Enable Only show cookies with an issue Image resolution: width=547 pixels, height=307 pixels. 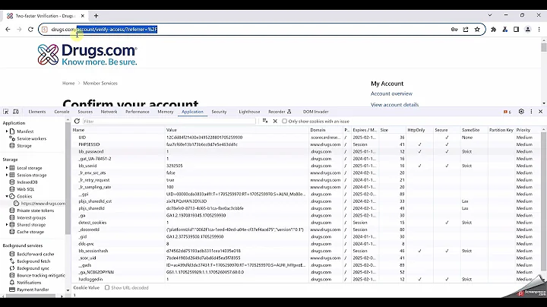tap(284, 121)
